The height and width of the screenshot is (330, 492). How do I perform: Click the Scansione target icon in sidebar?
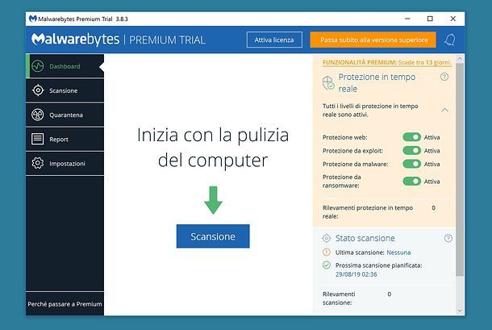tap(38, 90)
